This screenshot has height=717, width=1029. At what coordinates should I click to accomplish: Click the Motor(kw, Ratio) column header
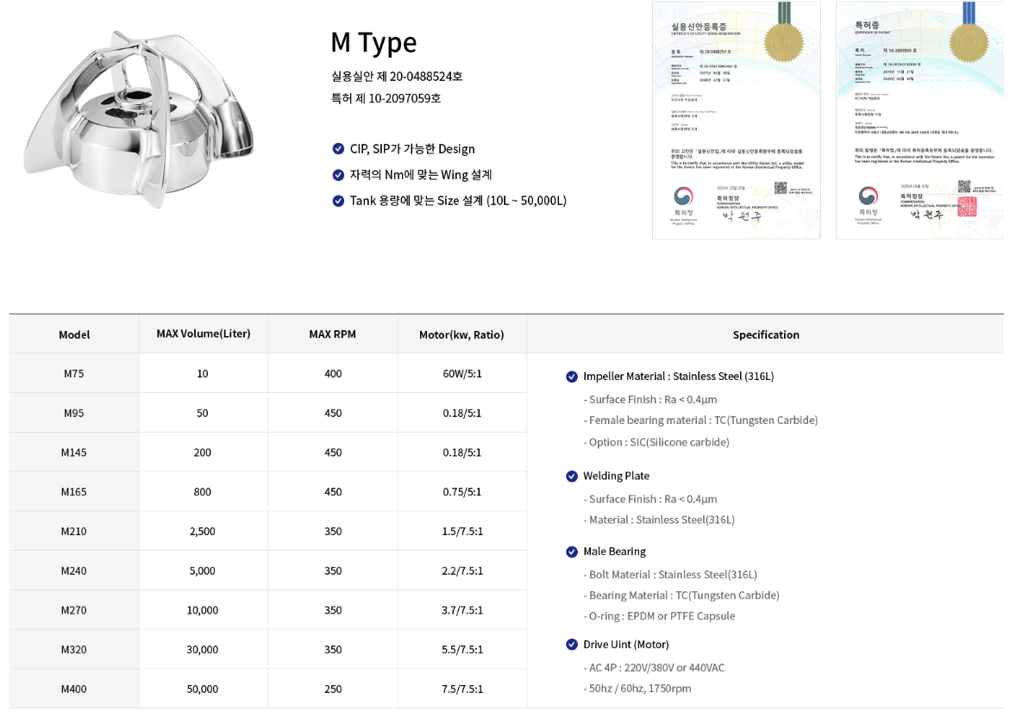461,334
